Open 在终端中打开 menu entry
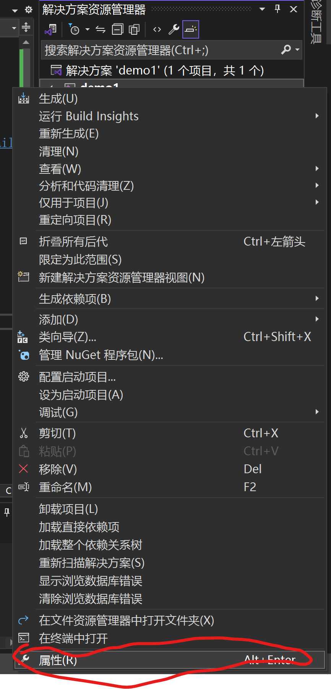Screen dimensions: 331x689 pyautogui.click(x=73, y=638)
